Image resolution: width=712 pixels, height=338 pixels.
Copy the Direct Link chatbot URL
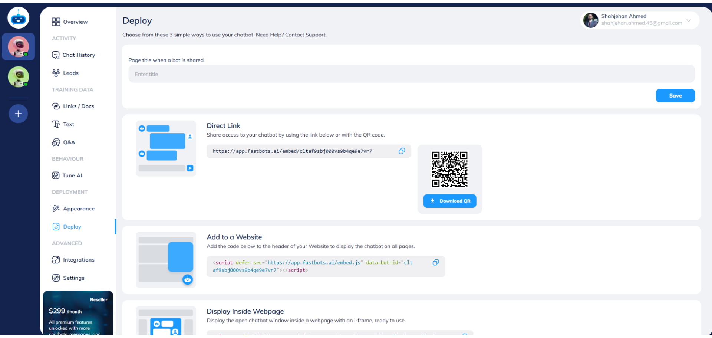401,151
